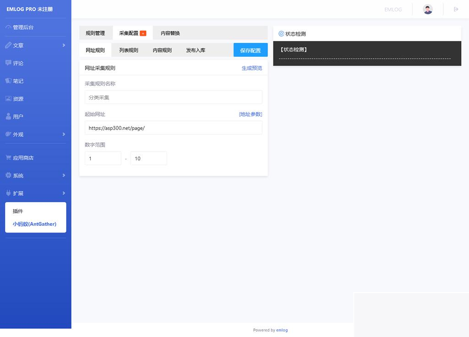Open the 生成预览 link
The width and height of the screenshot is (469, 337).
pyautogui.click(x=251, y=68)
